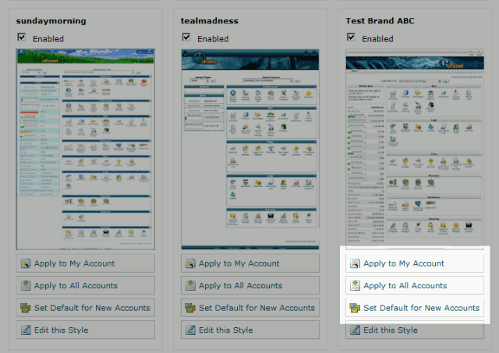Screen dimensions: 499x353
Task: Set tealmadness as default for new accounts
Action: (250, 308)
